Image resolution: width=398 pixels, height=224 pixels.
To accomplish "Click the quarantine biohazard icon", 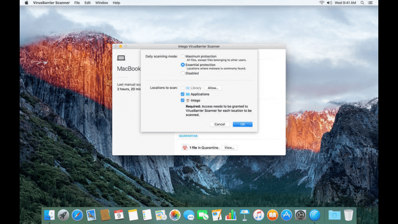I will pos(185,147).
